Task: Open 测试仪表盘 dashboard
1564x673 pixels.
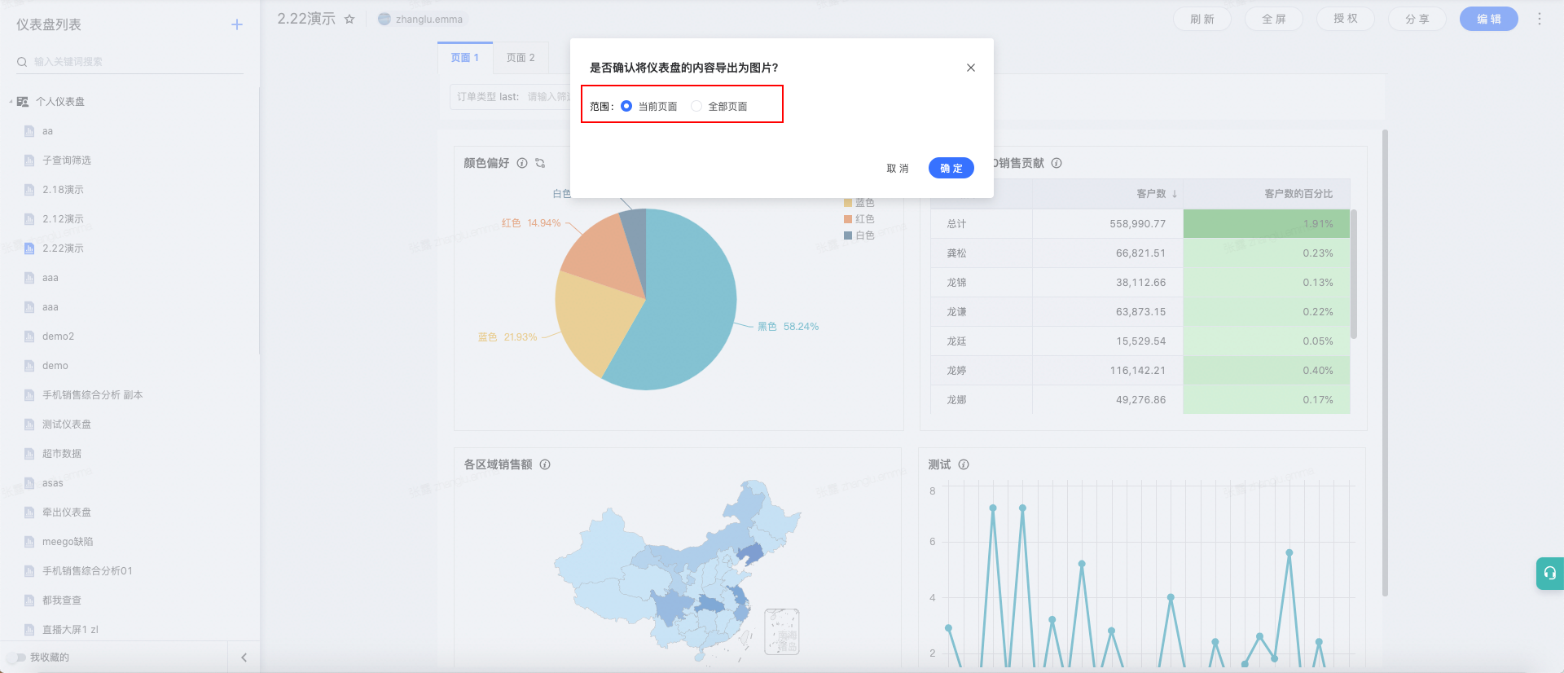Action: [x=67, y=424]
